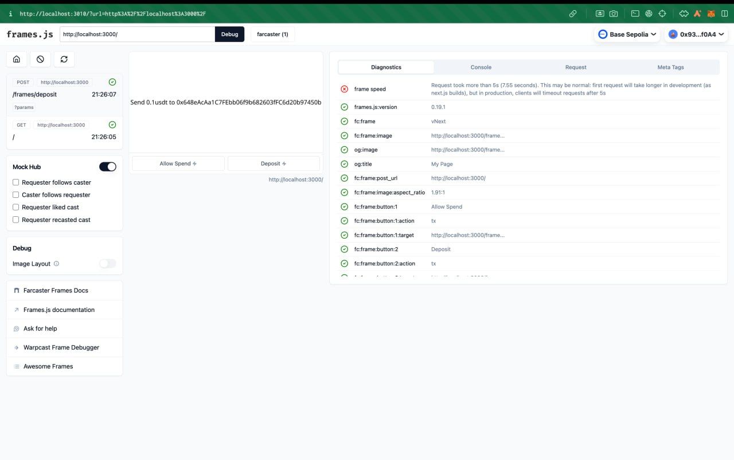Open the extensions puzzle icon

click(x=684, y=13)
